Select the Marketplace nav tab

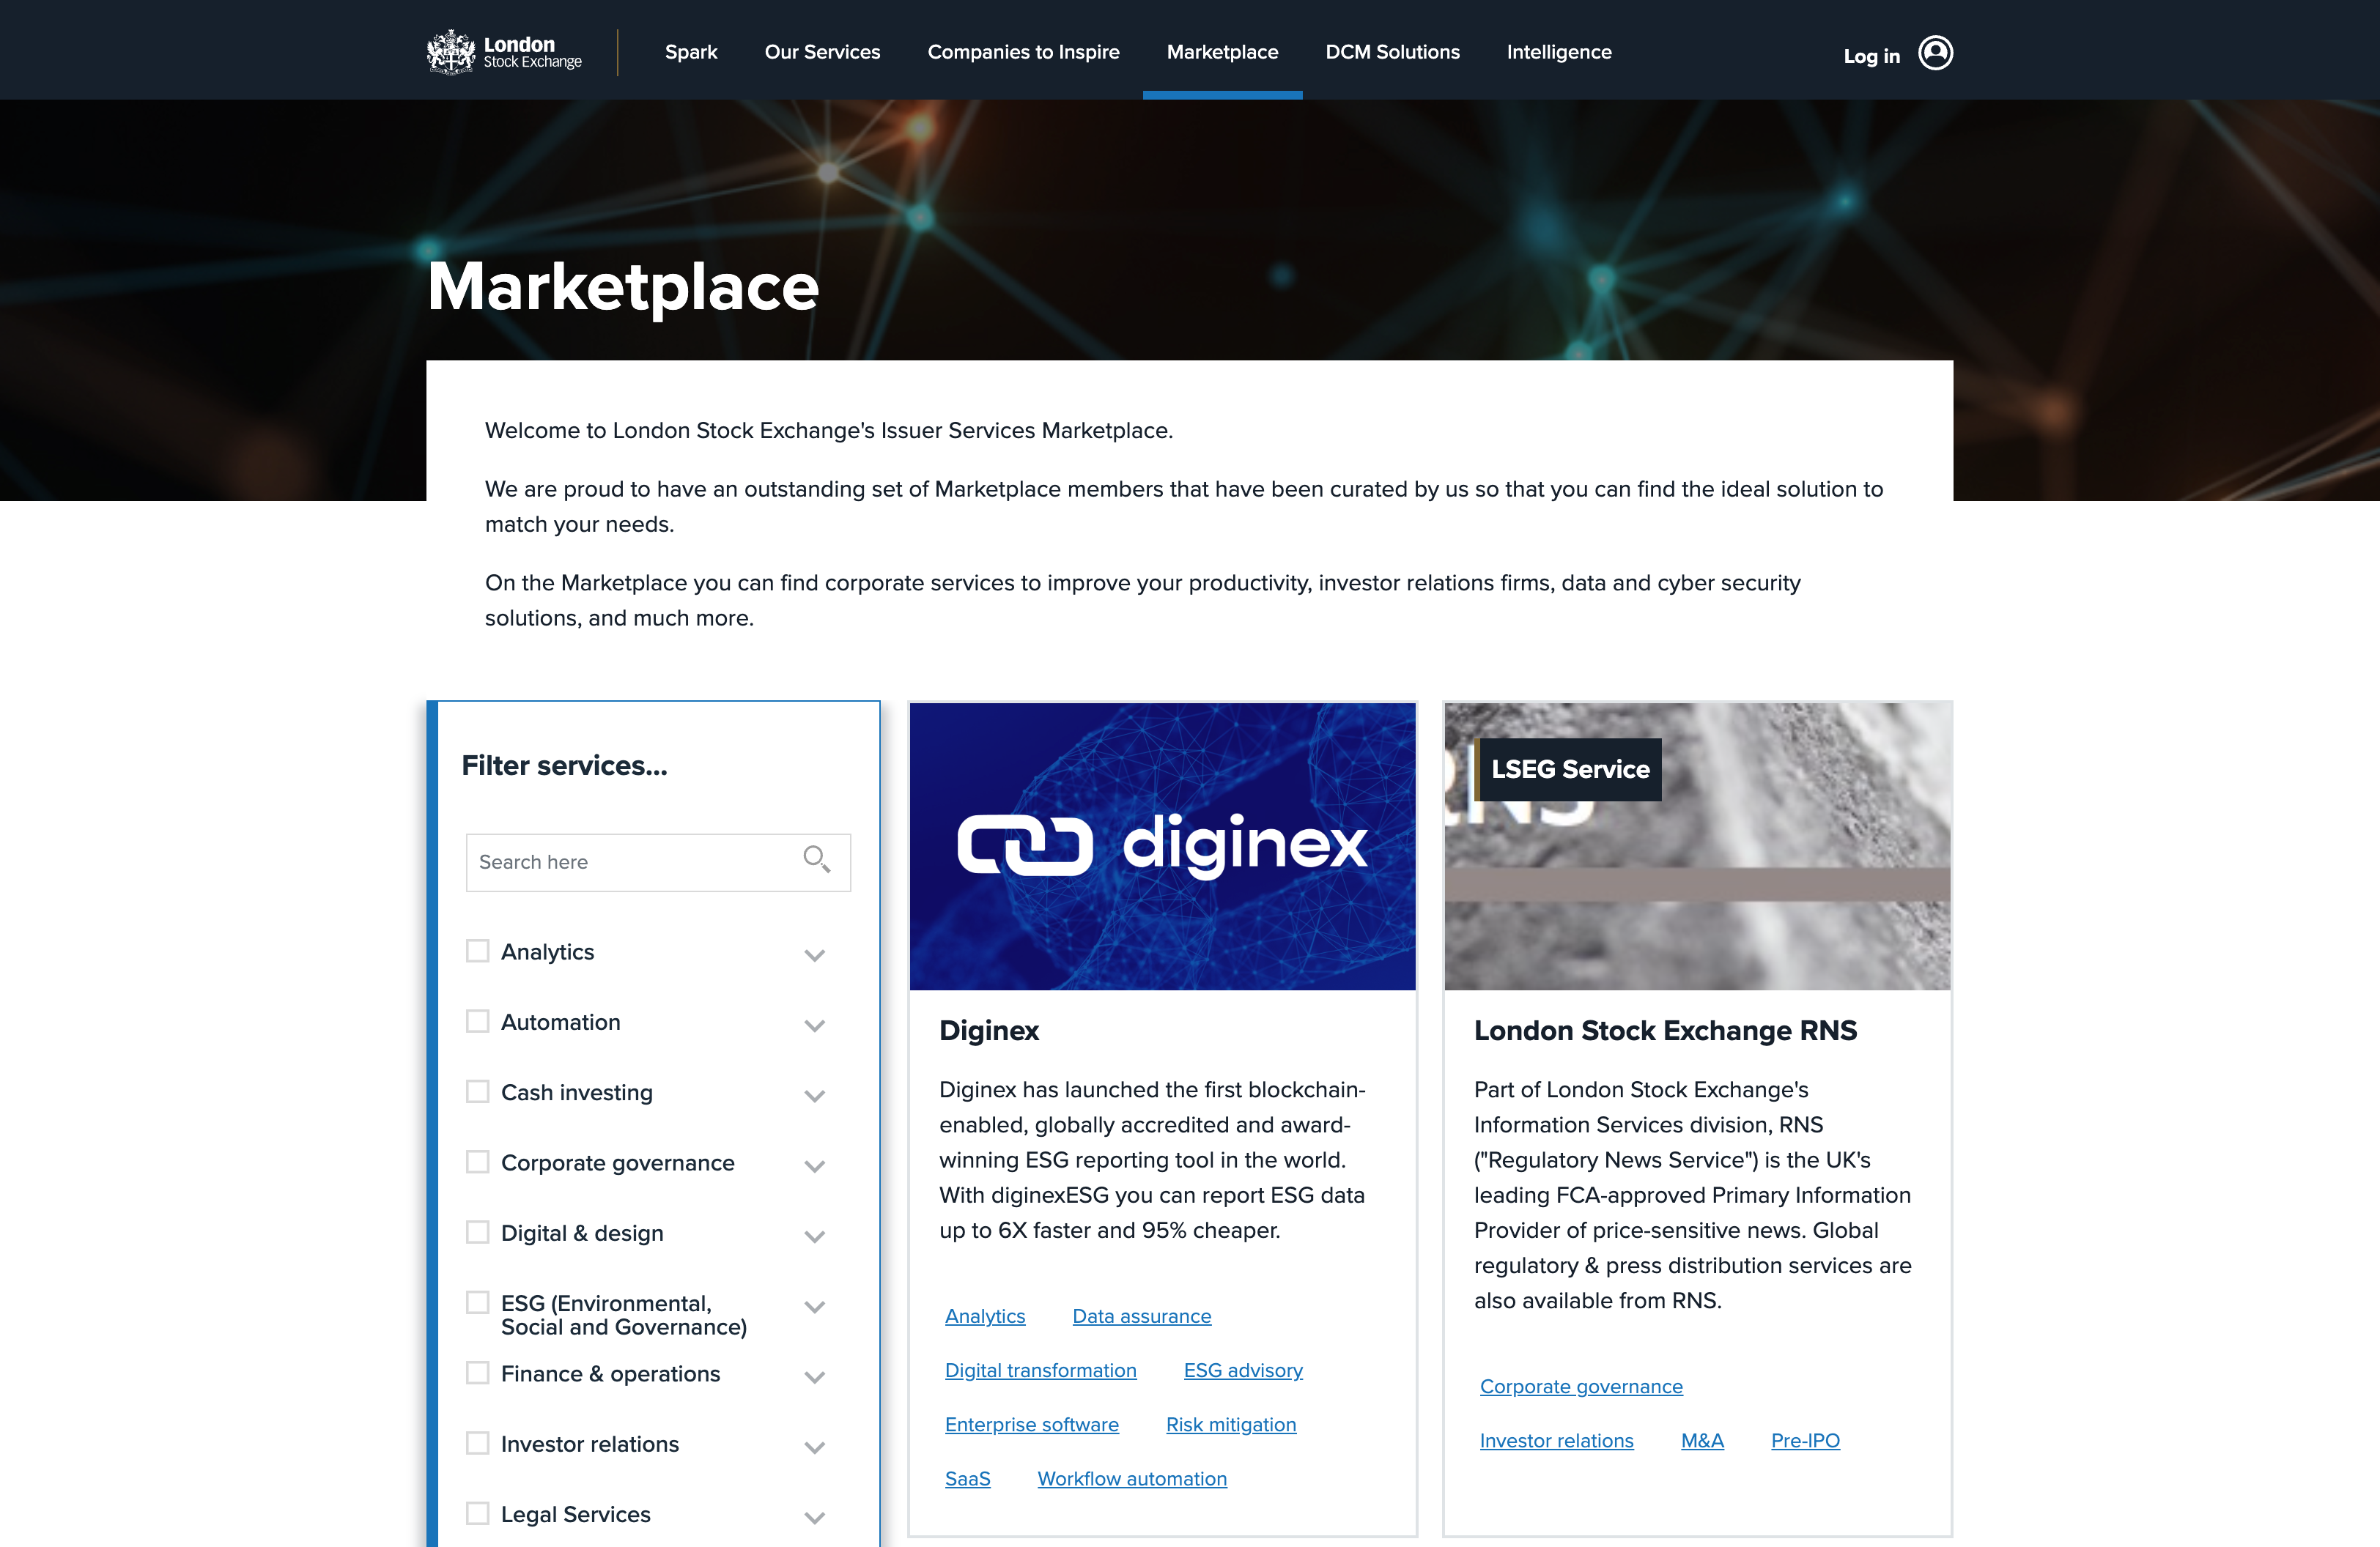(1222, 52)
